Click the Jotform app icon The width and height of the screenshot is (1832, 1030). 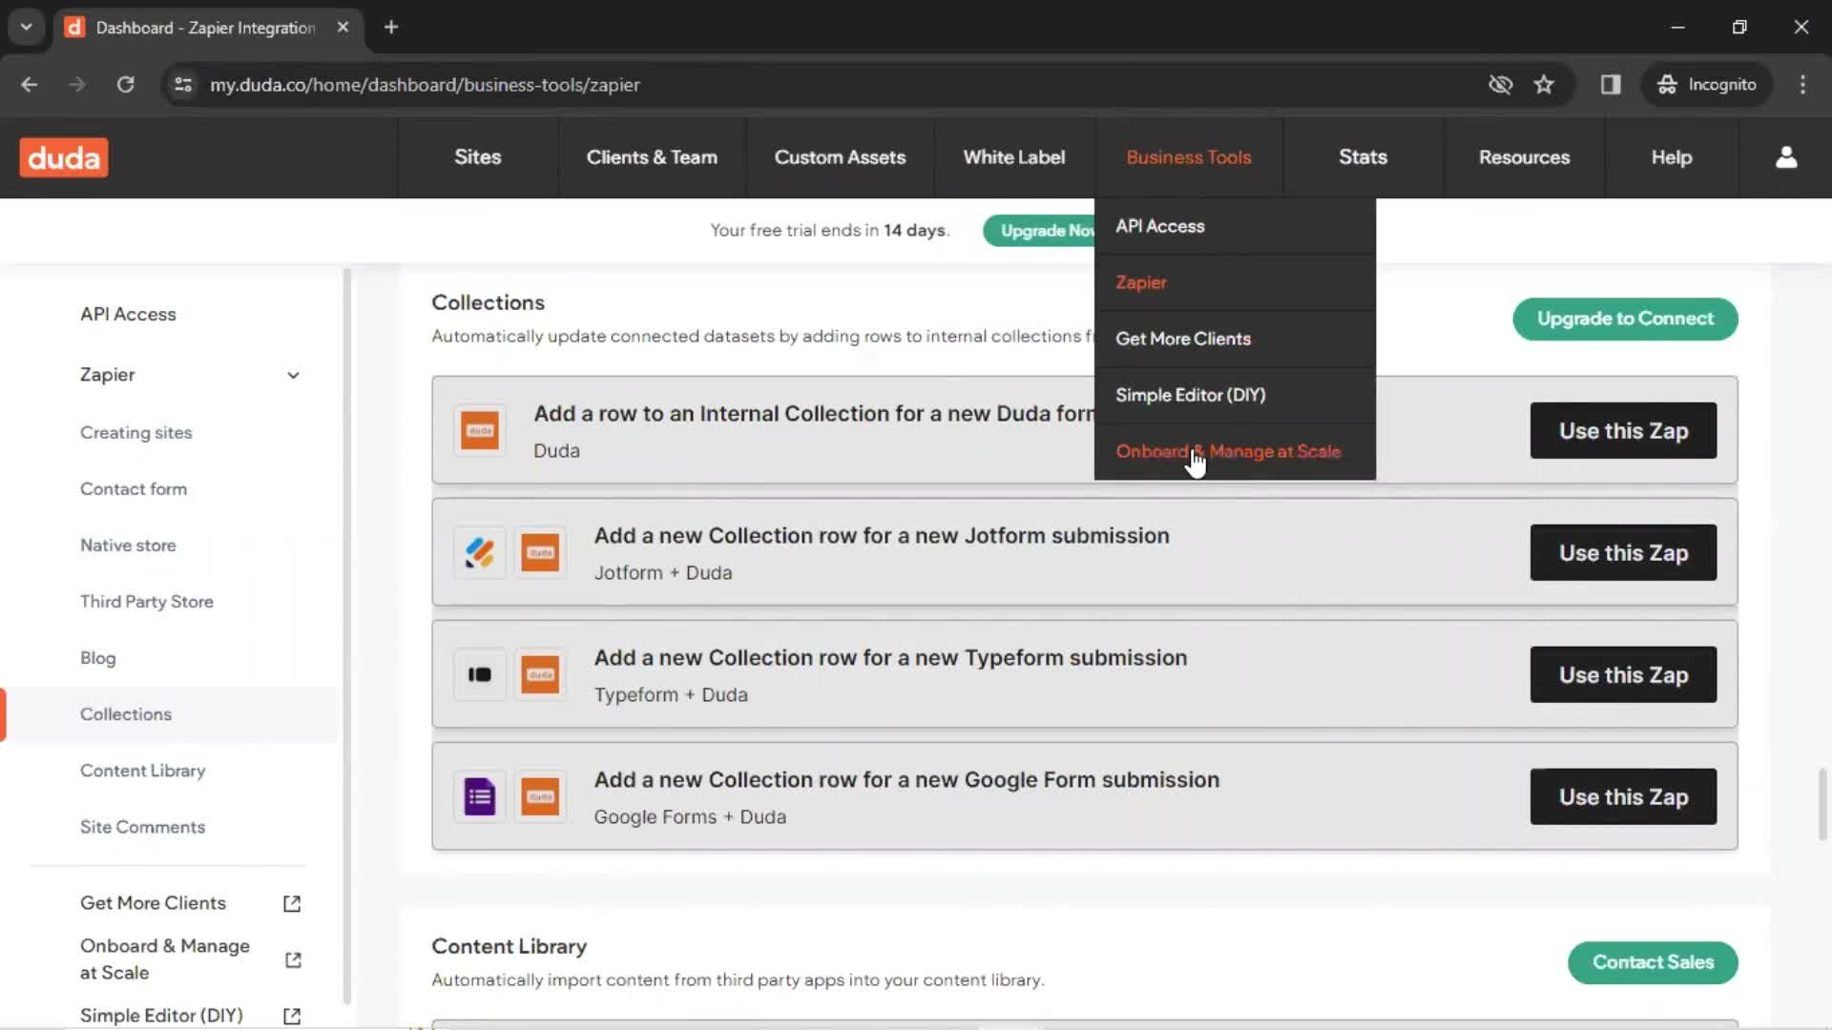point(479,552)
